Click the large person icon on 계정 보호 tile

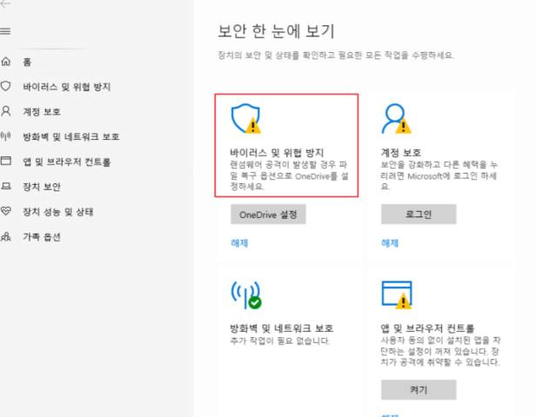click(x=395, y=118)
